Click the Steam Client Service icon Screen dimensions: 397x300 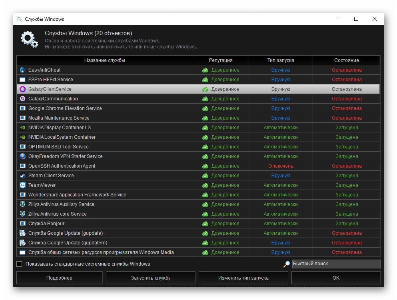[22, 176]
